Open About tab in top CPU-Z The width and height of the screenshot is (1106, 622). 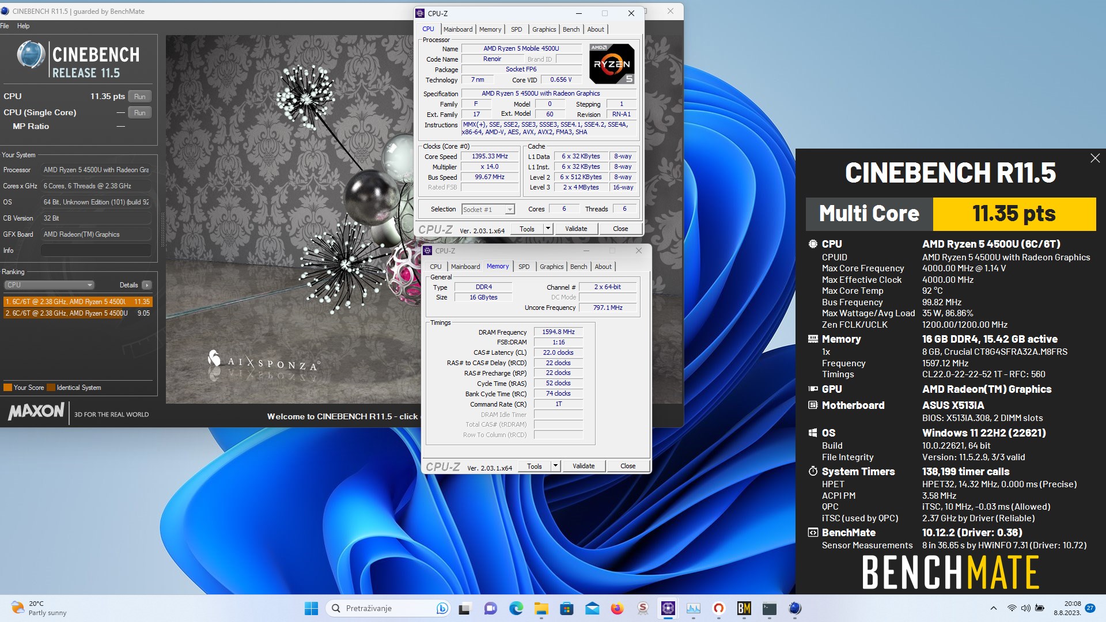(596, 29)
